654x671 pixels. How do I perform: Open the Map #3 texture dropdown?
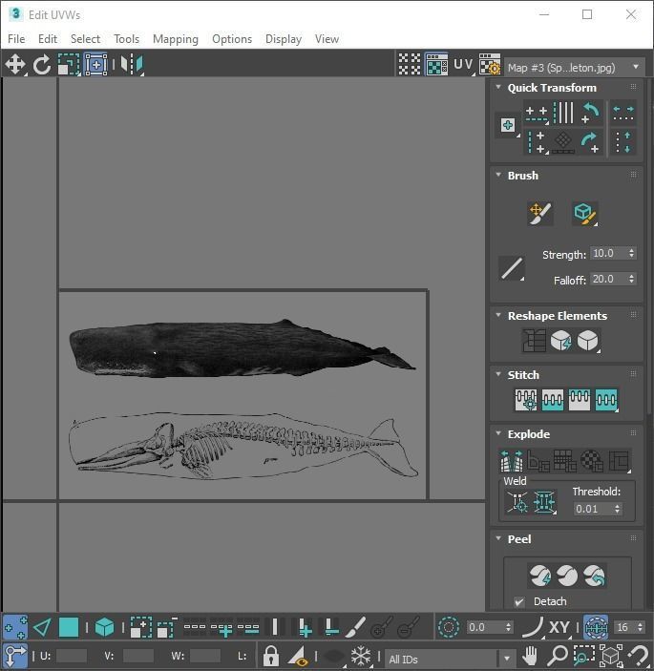click(x=575, y=68)
